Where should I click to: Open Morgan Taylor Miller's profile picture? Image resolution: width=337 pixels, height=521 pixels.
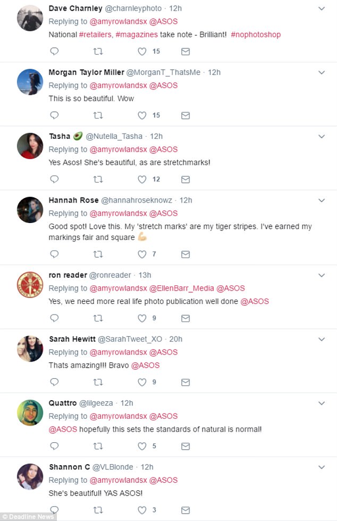coord(30,82)
